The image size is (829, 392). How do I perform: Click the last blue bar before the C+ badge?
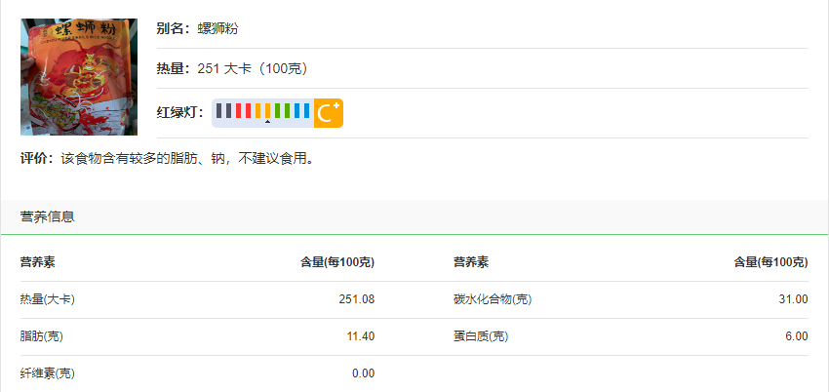point(306,110)
